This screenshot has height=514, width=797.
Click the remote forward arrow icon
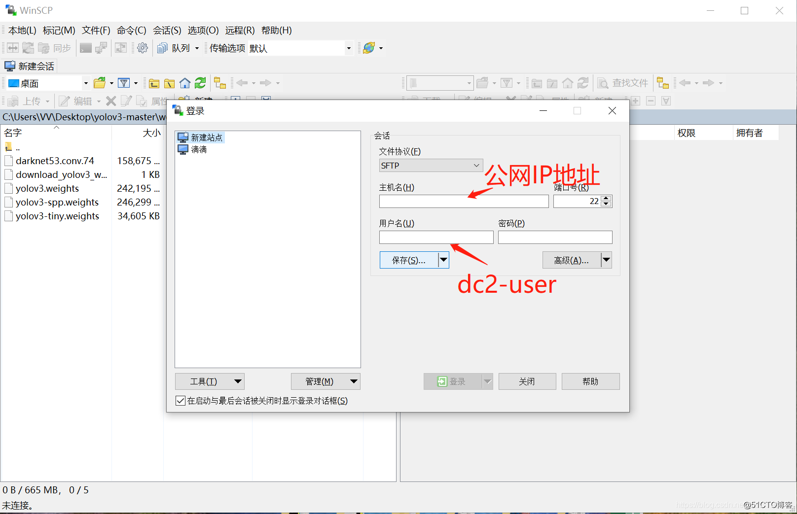tap(708, 83)
